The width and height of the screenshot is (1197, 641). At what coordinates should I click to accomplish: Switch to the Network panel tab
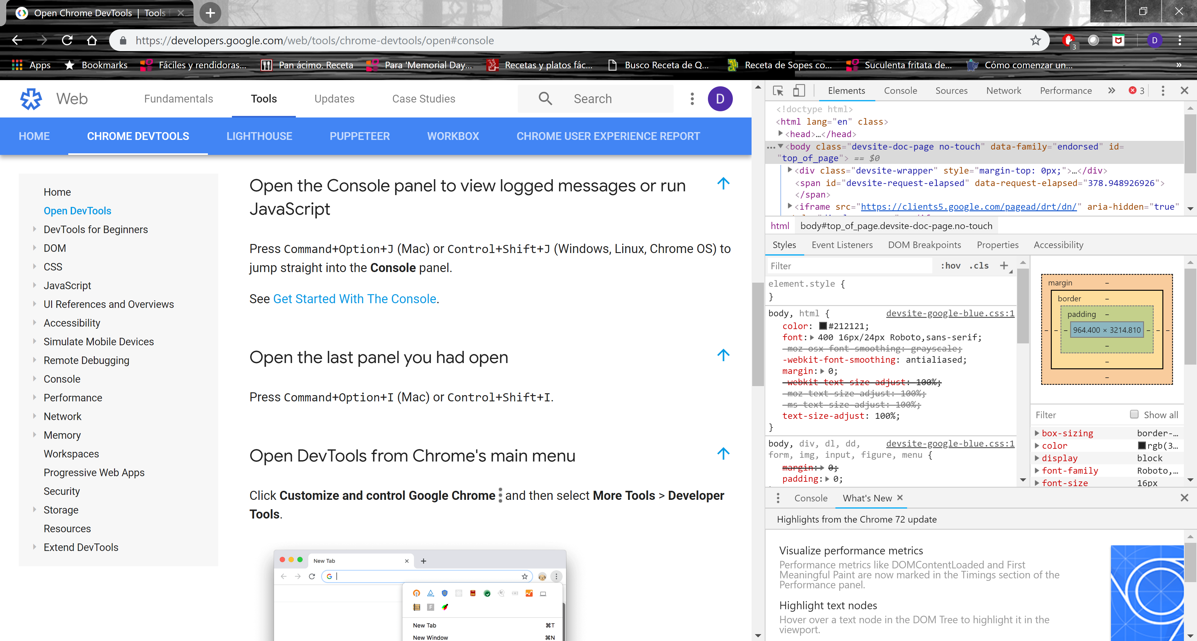[x=1004, y=91]
